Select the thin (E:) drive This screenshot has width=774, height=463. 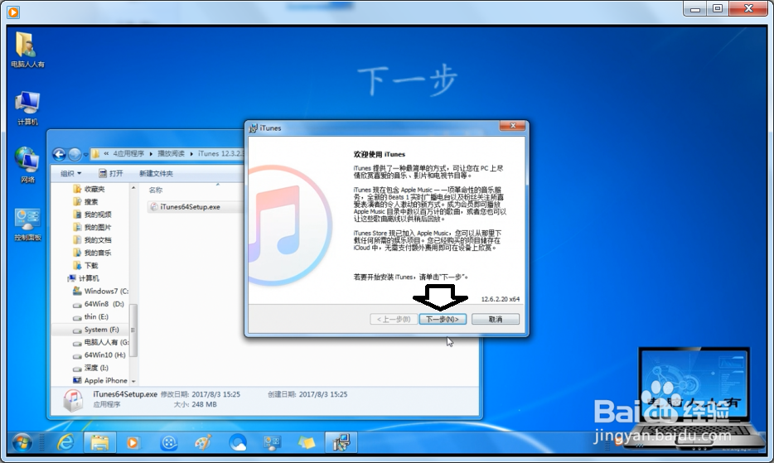[x=91, y=316]
